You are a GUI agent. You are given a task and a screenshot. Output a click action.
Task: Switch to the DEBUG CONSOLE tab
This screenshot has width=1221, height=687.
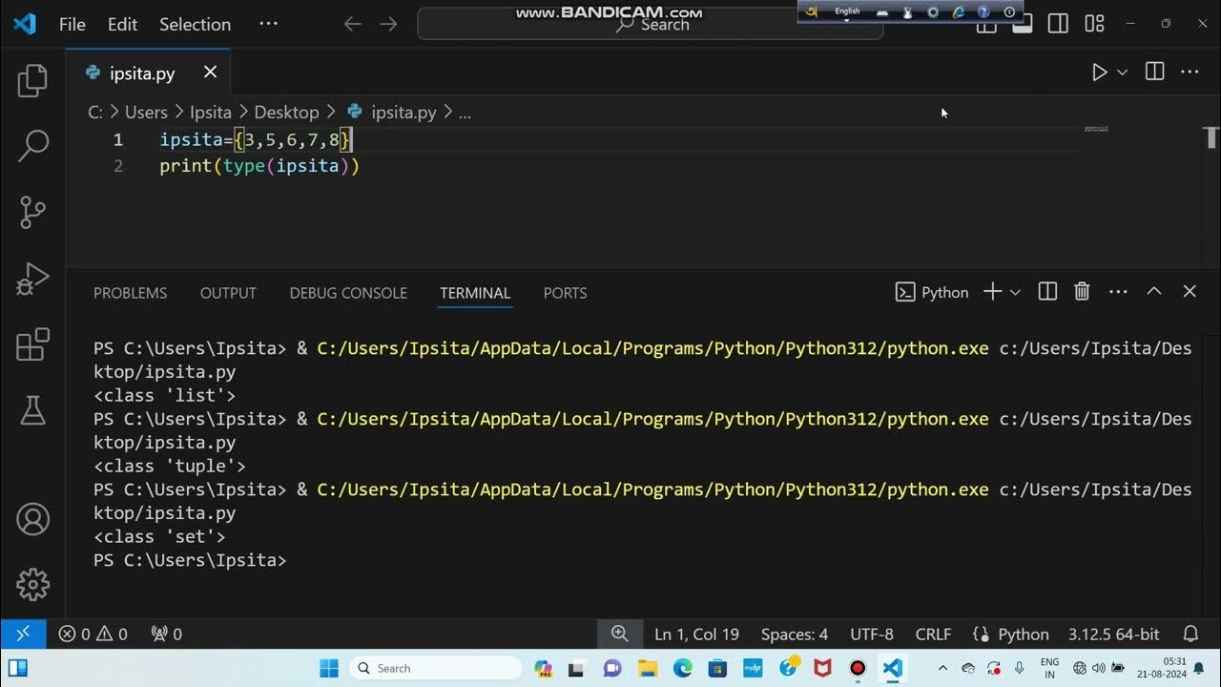click(348, 293)
